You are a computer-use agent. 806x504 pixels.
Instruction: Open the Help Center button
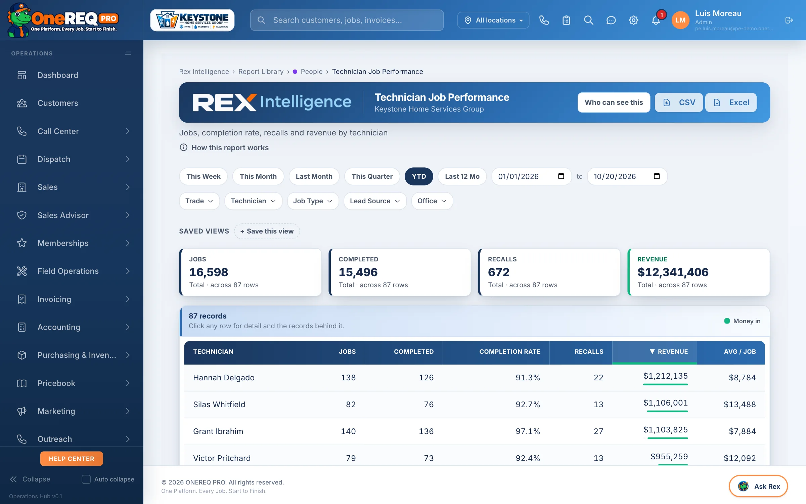72,459
